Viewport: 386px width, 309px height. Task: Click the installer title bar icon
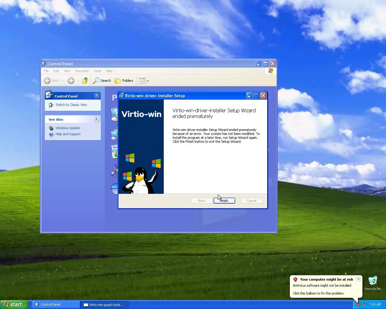(x=122, y=96)
